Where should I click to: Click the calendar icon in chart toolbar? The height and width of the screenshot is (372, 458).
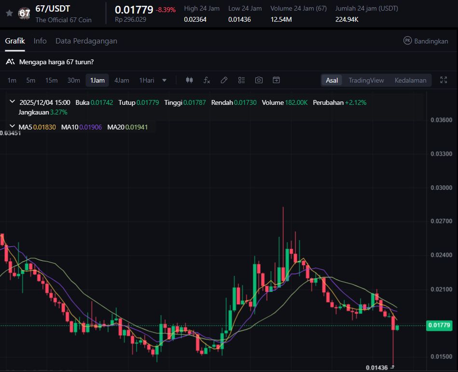pyautogui.click(x=276, y=80)
